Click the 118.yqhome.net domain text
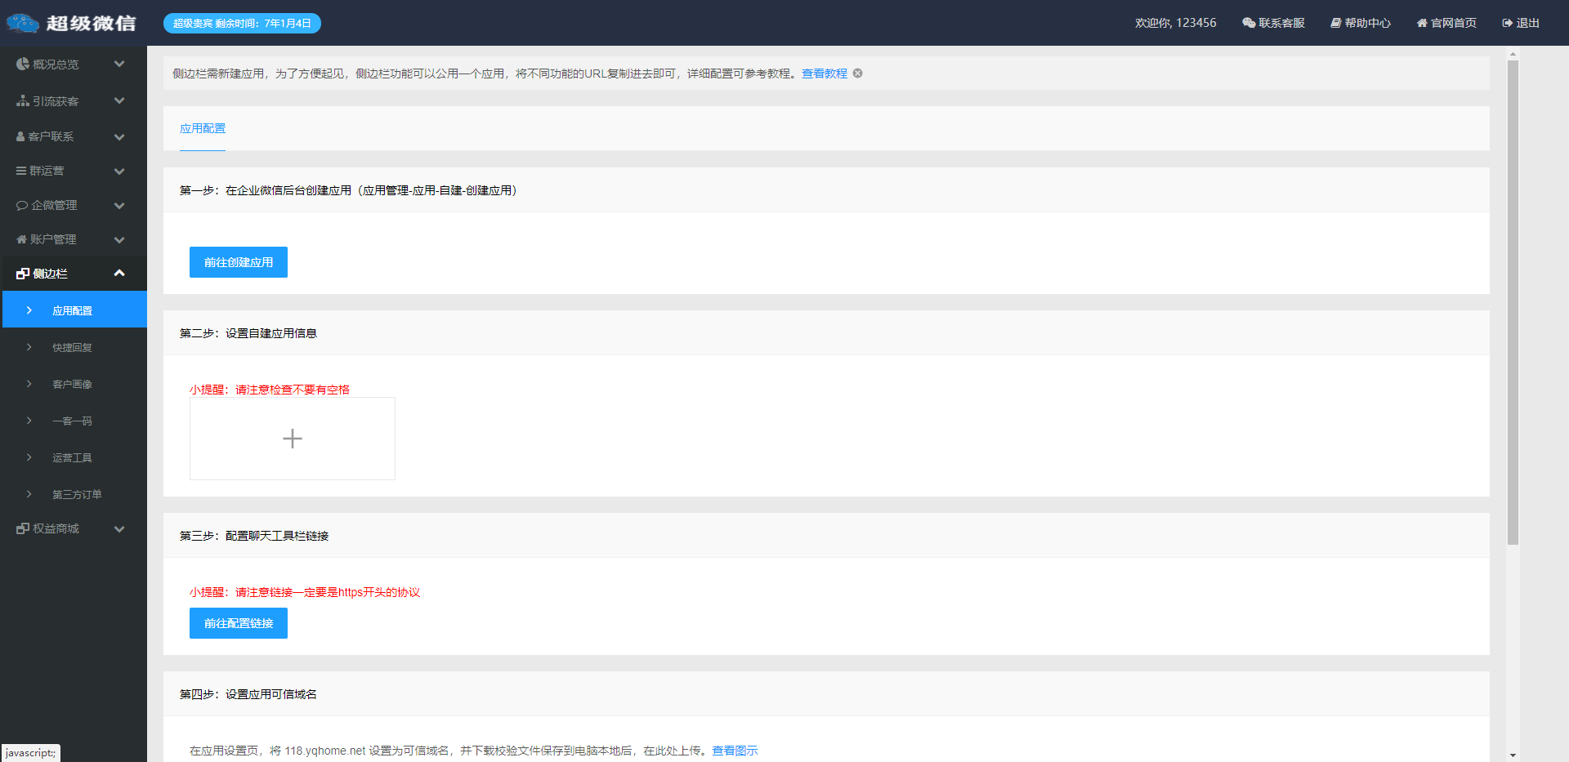 (x=325, y=751)
